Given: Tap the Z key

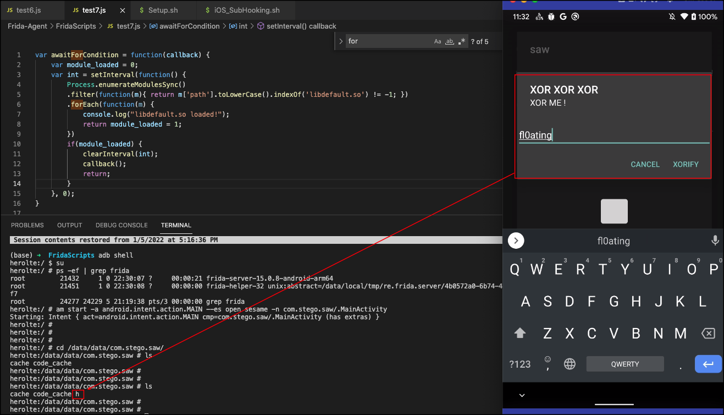Looking at the screenshot, I should tap(548, 333).
